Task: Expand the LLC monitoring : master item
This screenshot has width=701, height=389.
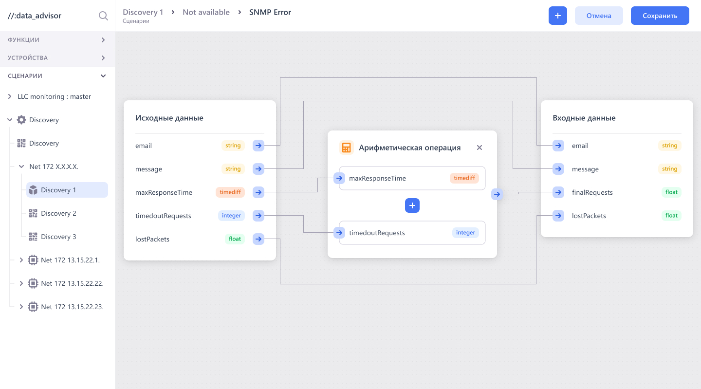Action: 10,96
